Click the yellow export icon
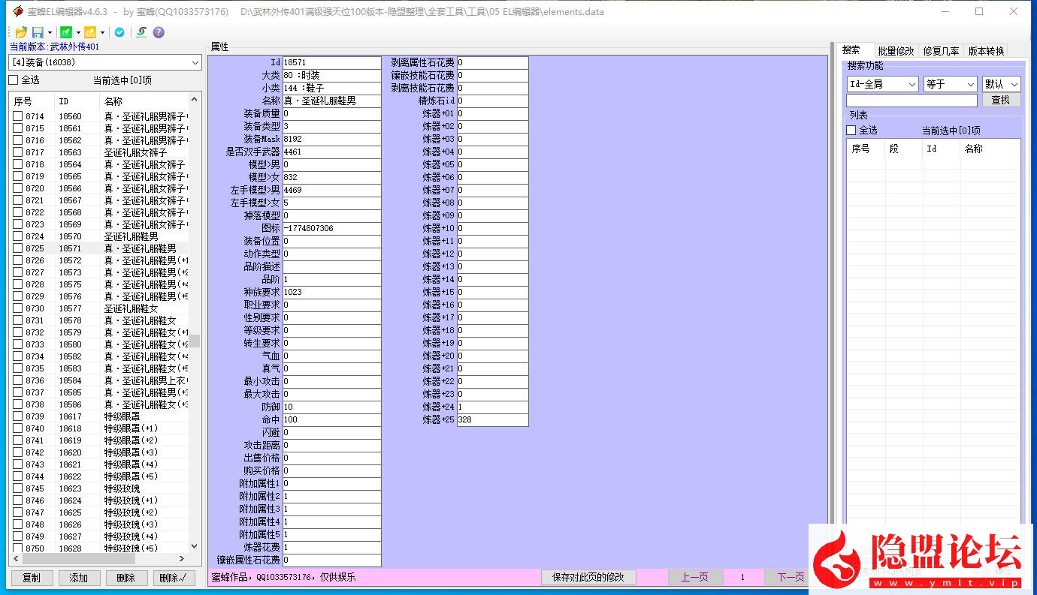Image resolution: width=1037 pixels, height=595 pixels. (x=89, y=32)
